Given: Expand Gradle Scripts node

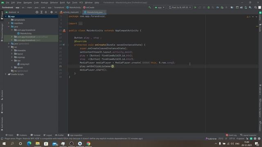Looking at the screenshot, I should coord(6,74).
